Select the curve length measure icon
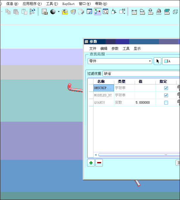Viewport: 180px width, 200px height. point(142,12)
